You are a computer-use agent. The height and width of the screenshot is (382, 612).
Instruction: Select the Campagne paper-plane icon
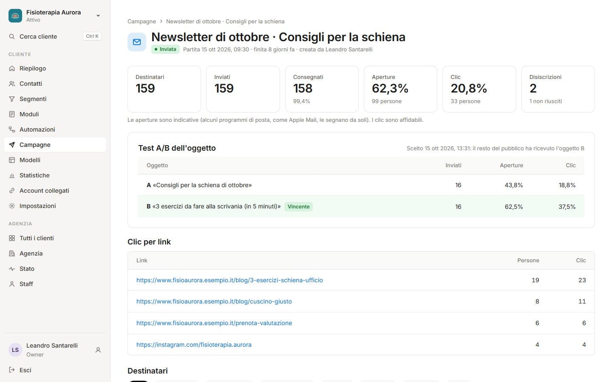coord(12,145)
